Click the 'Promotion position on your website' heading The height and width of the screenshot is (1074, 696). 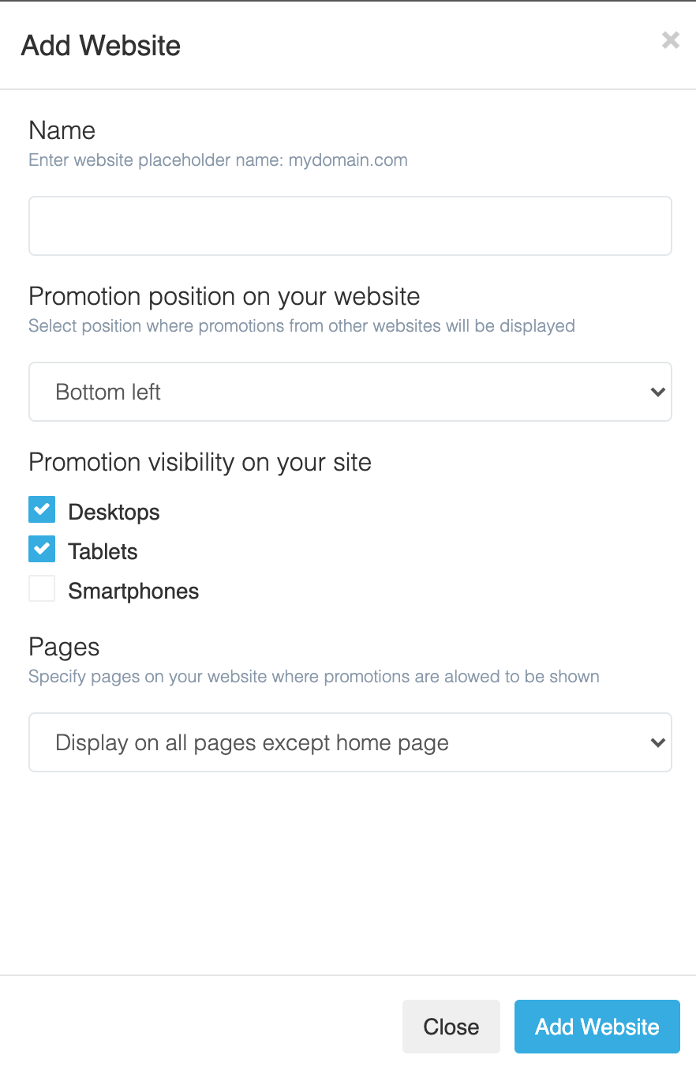pos(224,296)
